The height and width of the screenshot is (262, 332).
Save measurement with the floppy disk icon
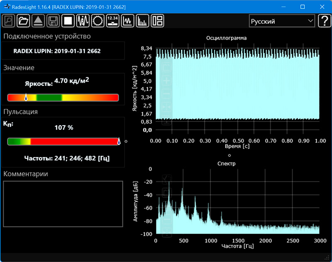click(53, 21)
